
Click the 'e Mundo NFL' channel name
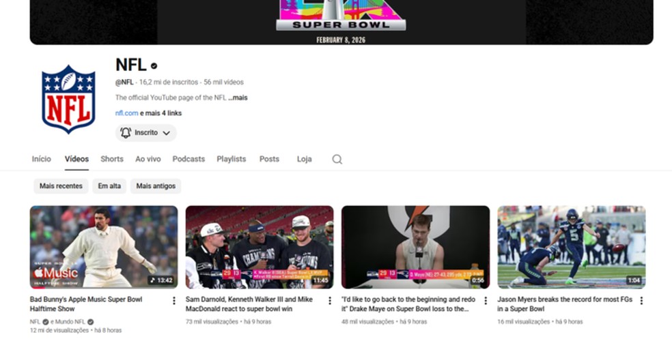(68, 322)
